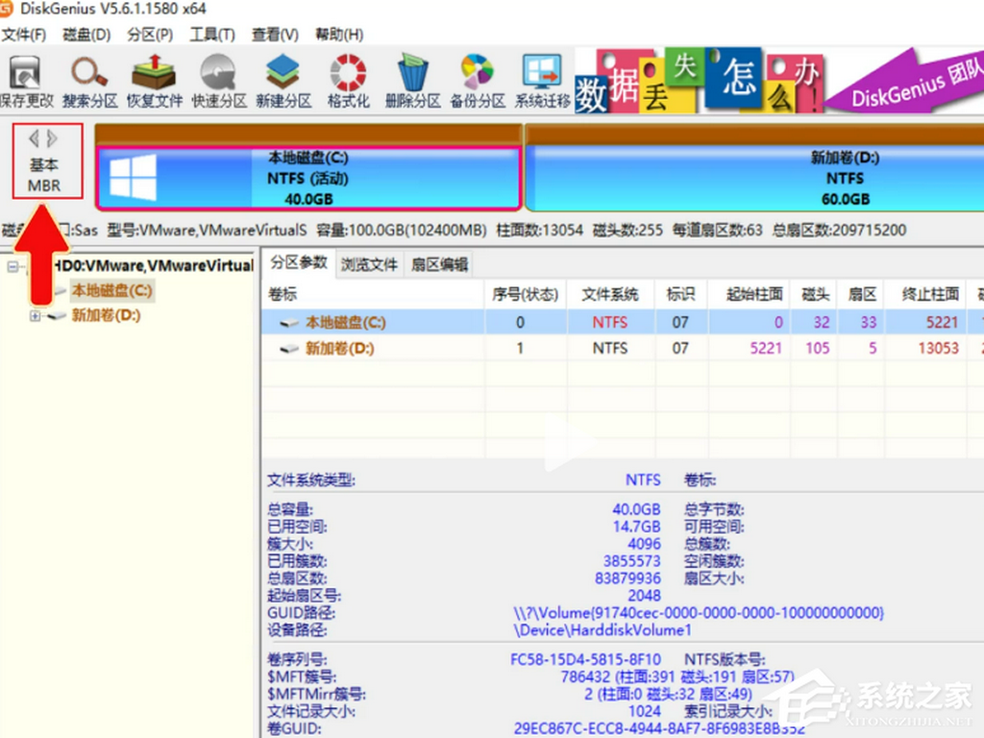Select the 格式化 format toolbar icon

click(x=348, y=81)
